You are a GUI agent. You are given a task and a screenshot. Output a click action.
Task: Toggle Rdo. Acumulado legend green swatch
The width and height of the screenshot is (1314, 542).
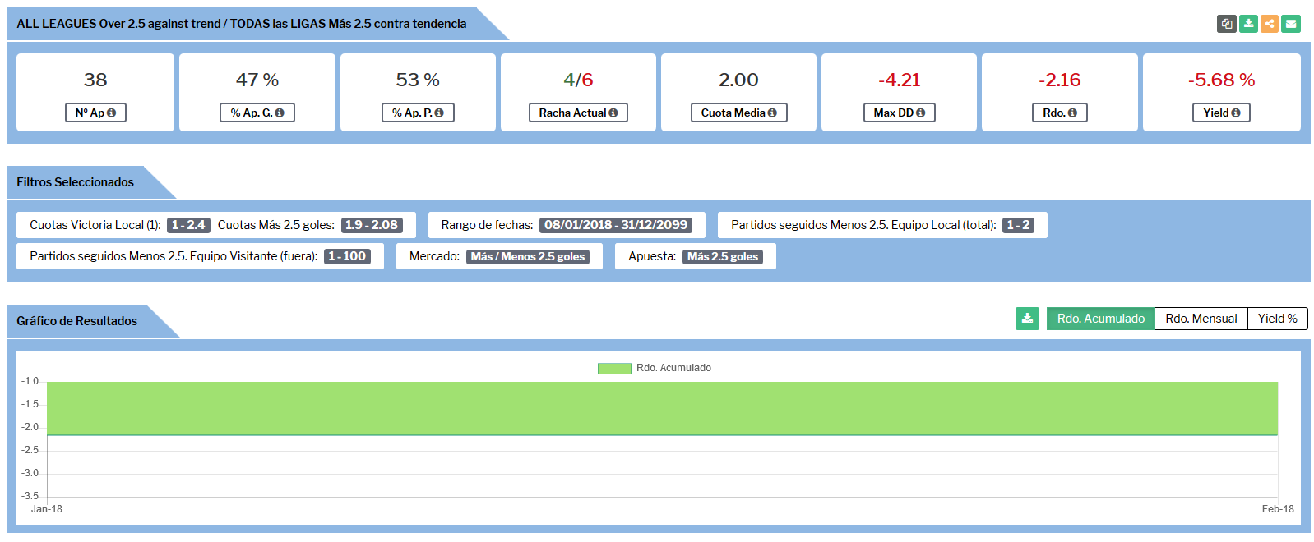[613, 369]
